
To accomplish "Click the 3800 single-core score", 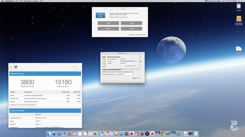I will click(27, 82).
